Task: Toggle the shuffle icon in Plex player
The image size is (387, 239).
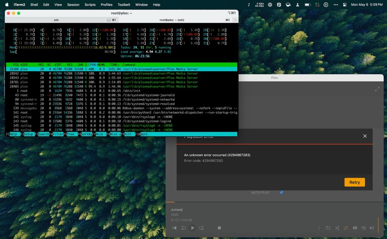Action: [x=337, y=228]
